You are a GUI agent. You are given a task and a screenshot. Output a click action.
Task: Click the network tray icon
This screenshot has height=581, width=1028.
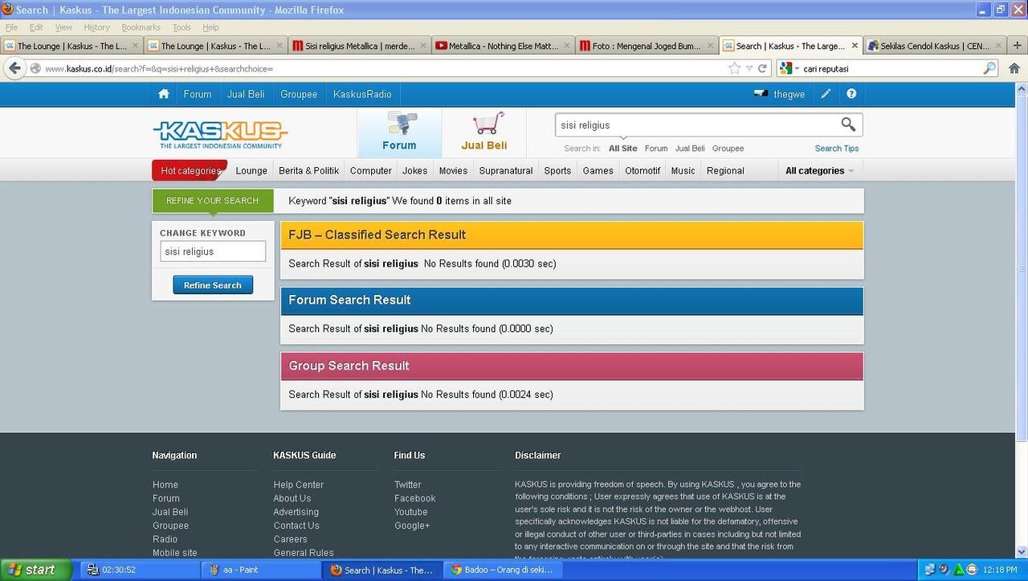point(929,570)
